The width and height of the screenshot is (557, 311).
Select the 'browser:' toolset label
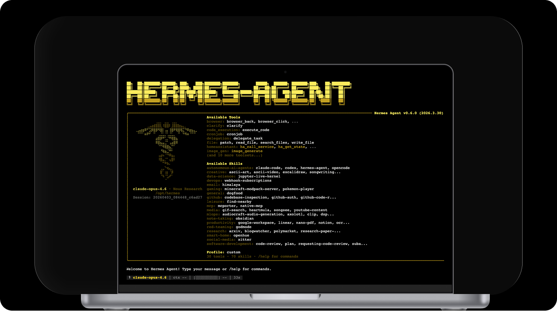tap(216, 122)
